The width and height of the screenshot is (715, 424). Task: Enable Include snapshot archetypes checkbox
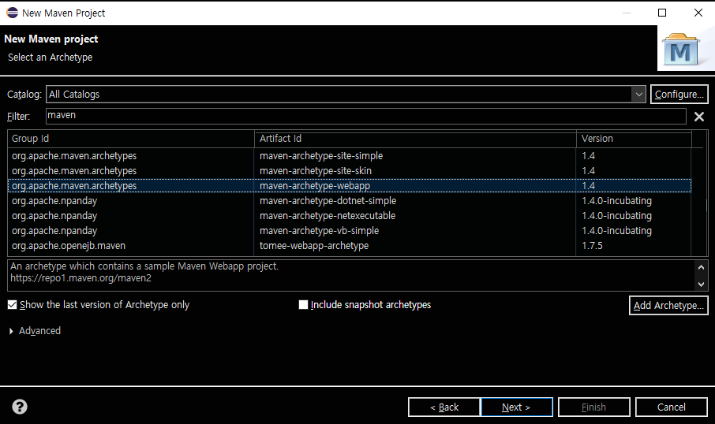click(303, 305)
